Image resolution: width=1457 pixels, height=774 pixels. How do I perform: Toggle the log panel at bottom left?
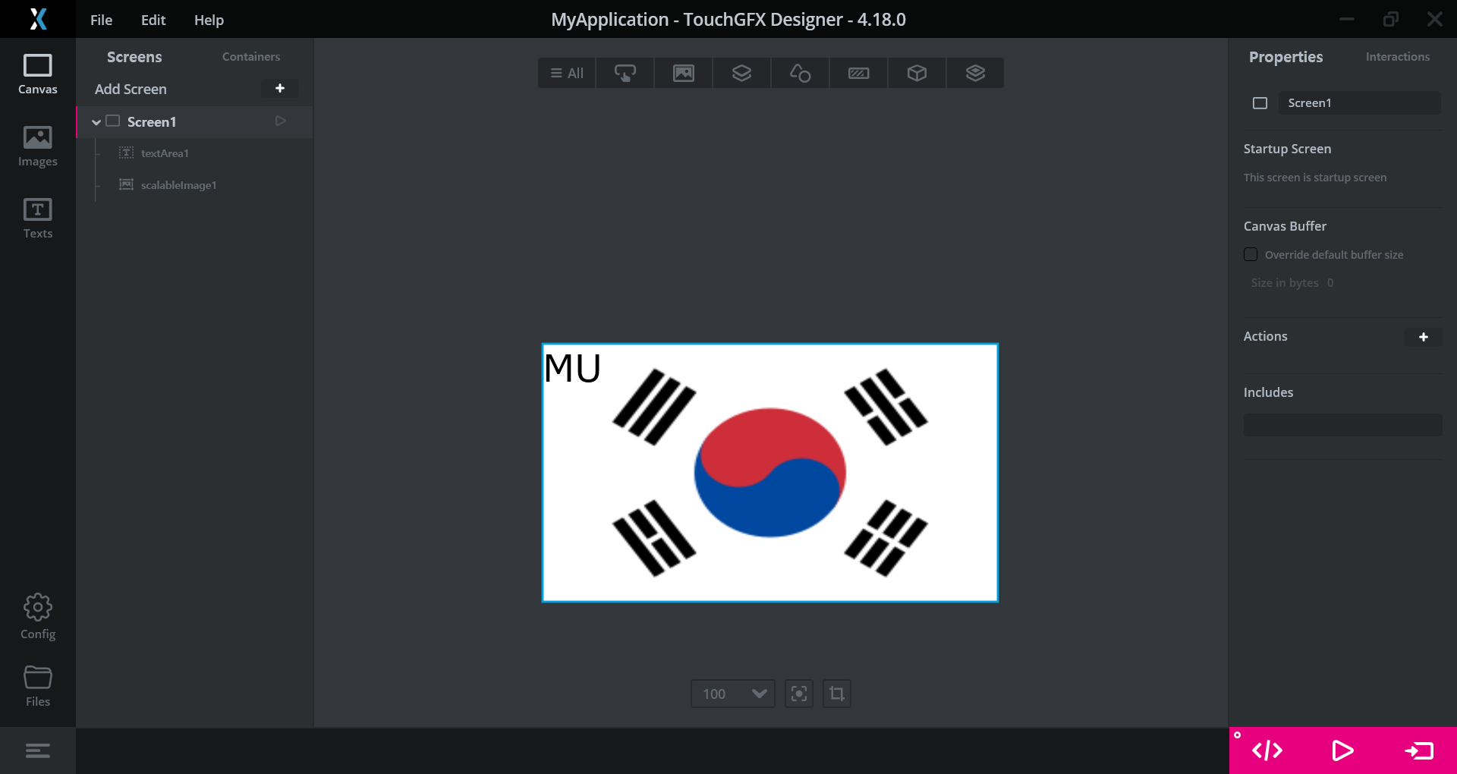coord(38,750)
